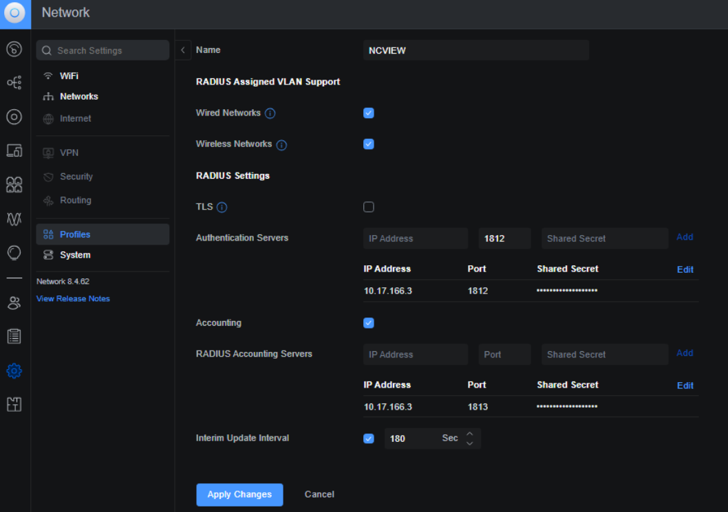Click Cancel button
The height and width of the screenshot is (512, 728).
tap(319, 494)
